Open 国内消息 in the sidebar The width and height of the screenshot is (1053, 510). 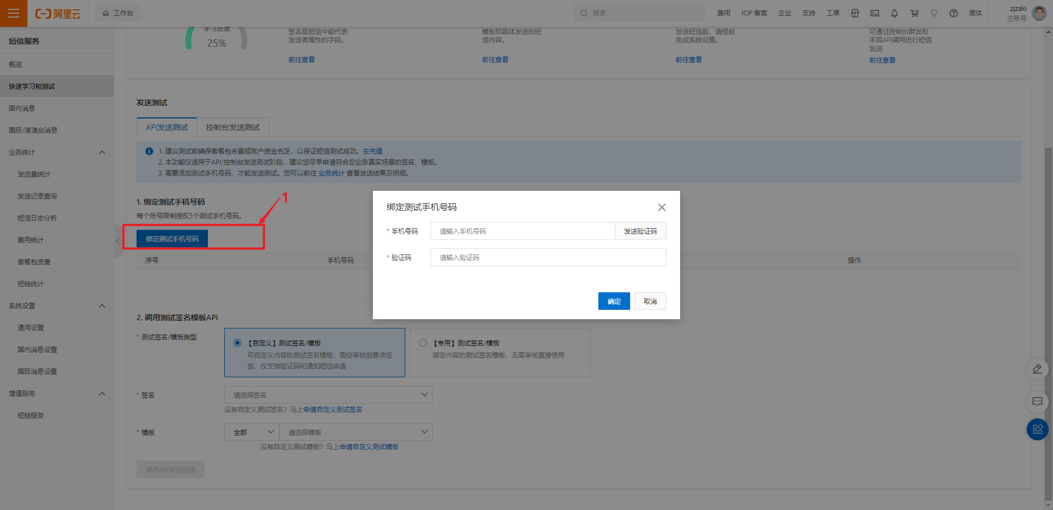tap(22, 109)
